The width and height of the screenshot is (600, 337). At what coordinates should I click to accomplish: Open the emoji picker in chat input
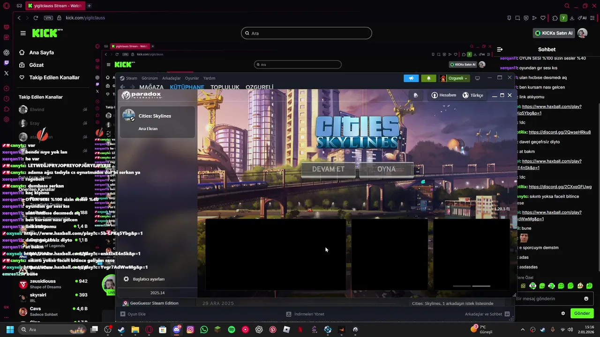pos(586,299)
